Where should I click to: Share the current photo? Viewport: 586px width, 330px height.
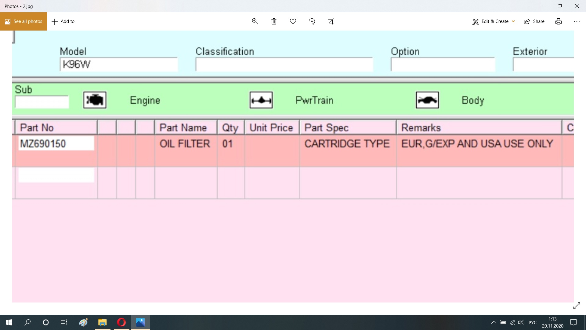click(x=534, y=21)
